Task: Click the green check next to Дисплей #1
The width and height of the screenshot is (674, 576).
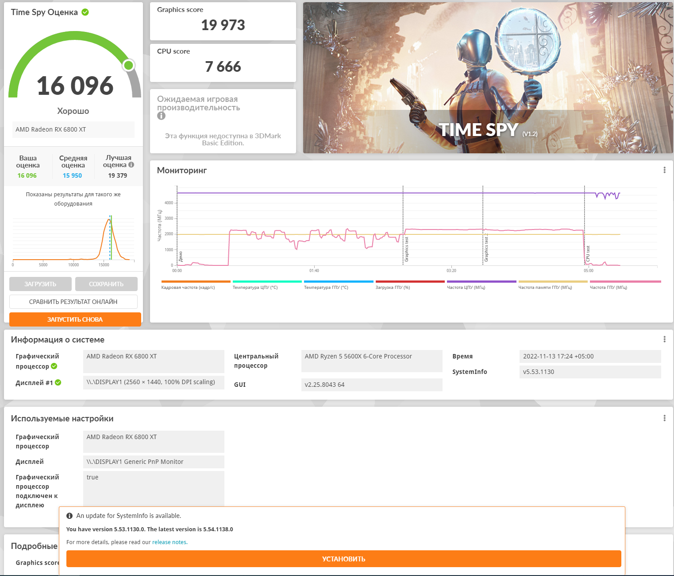Action: [x=58, y=382]
